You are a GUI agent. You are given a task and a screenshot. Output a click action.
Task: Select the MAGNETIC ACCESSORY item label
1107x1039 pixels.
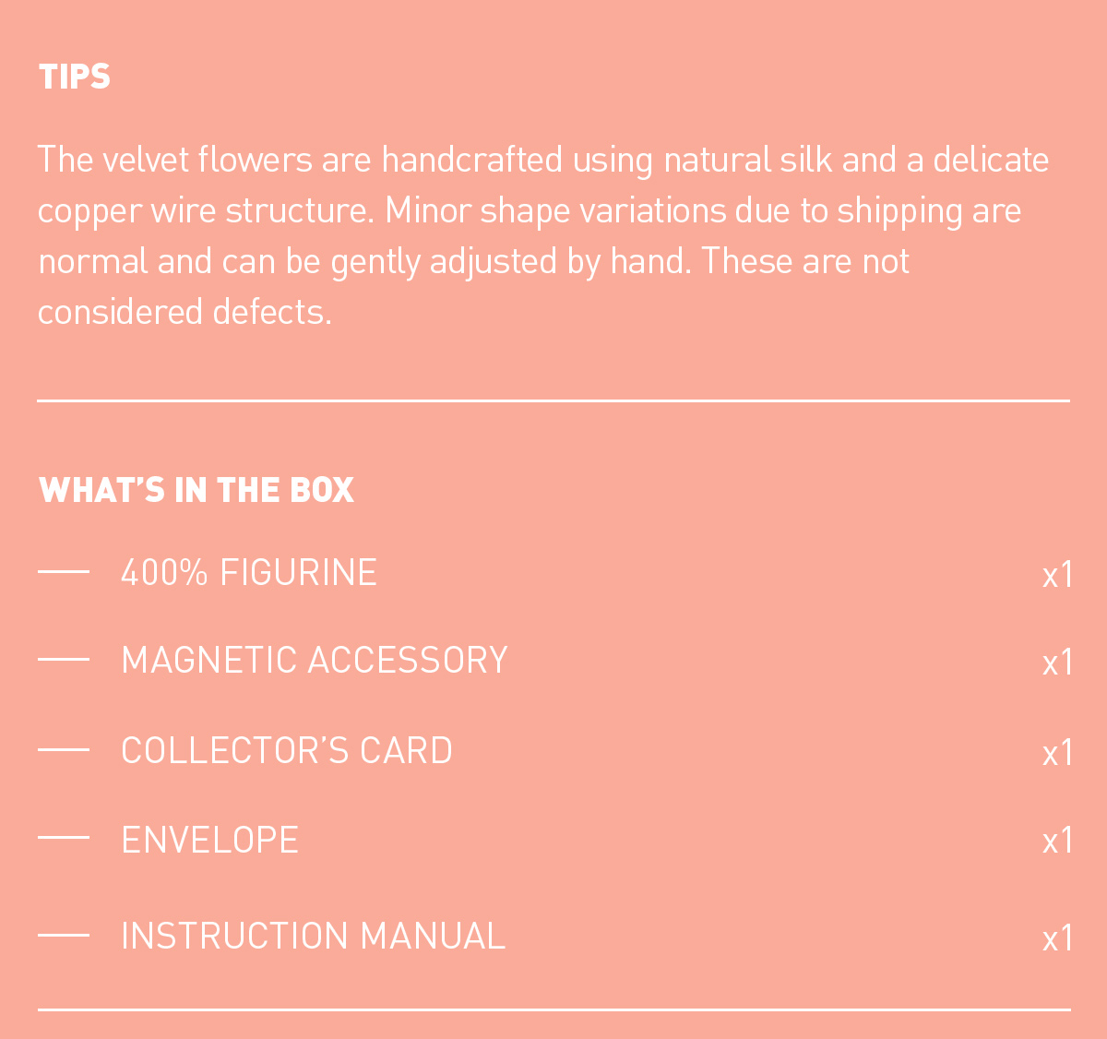[x=315, y=661]
